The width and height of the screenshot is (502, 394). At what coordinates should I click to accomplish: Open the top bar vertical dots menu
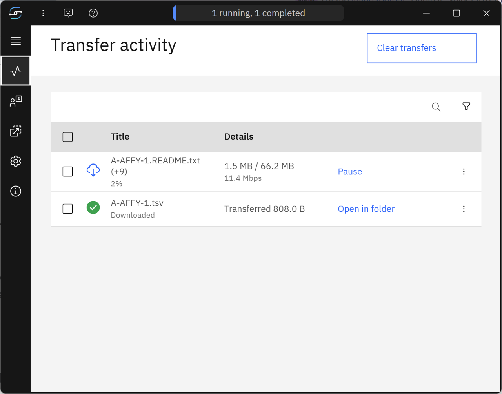pos(43,13)
